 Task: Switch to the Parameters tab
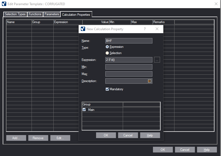click(x=52, y=14)
